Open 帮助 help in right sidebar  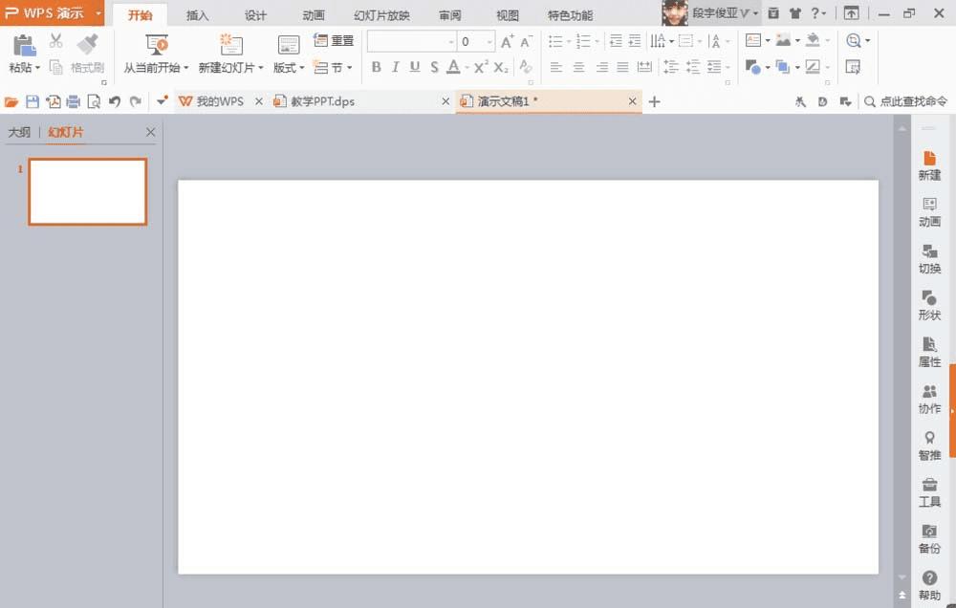[x=929, y=585]
